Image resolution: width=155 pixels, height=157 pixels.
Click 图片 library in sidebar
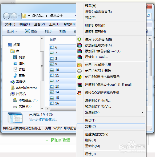19,63
